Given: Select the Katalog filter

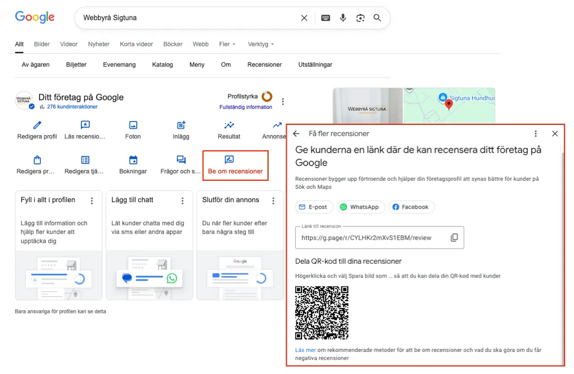Looking at the screenshot, I should pyautogui.click(x=162, y=65).
